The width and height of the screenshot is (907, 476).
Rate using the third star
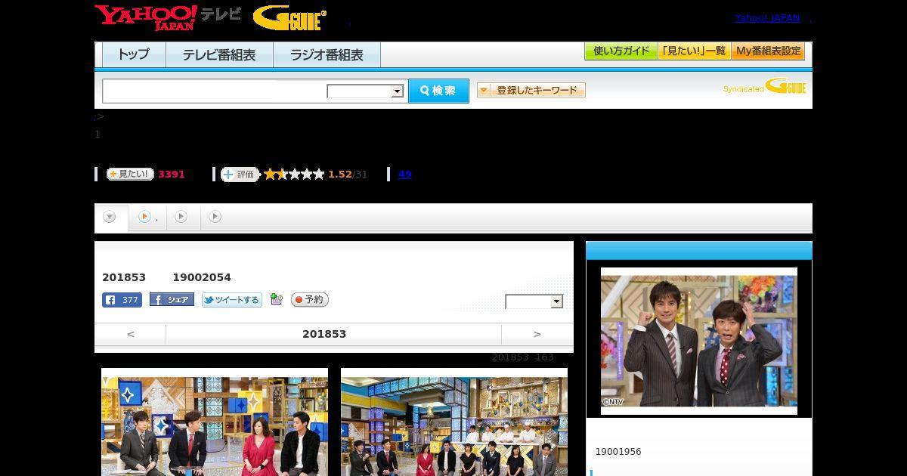(x=294, y=175)
